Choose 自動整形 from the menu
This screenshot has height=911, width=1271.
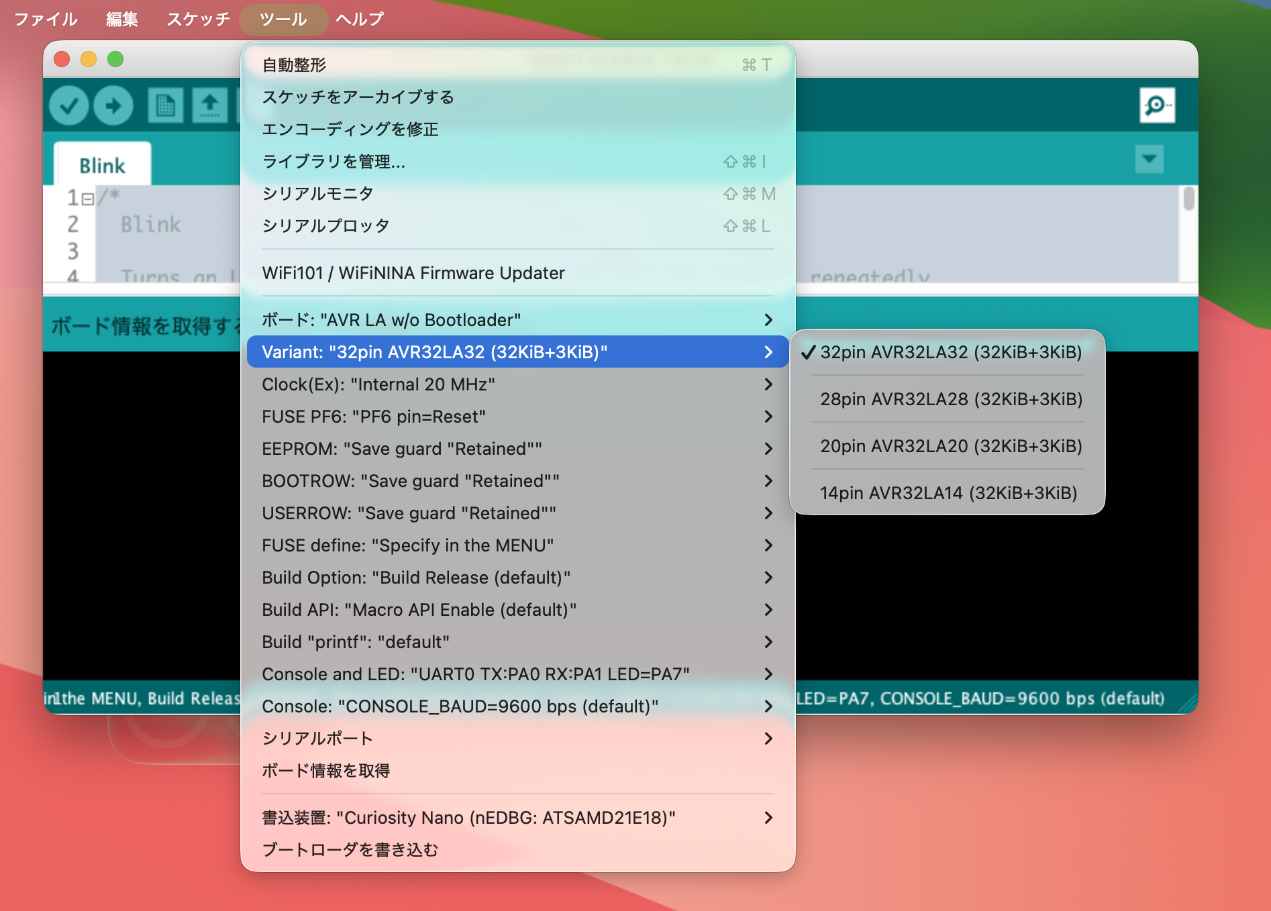pyautogui.click(x=517, y=65)
